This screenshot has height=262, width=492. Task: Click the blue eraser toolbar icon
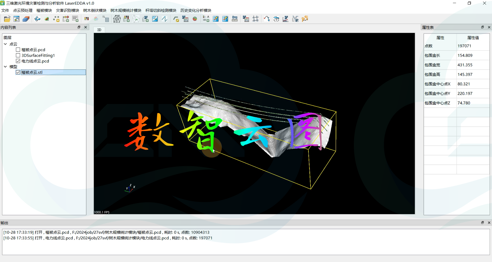coord(26,19)
